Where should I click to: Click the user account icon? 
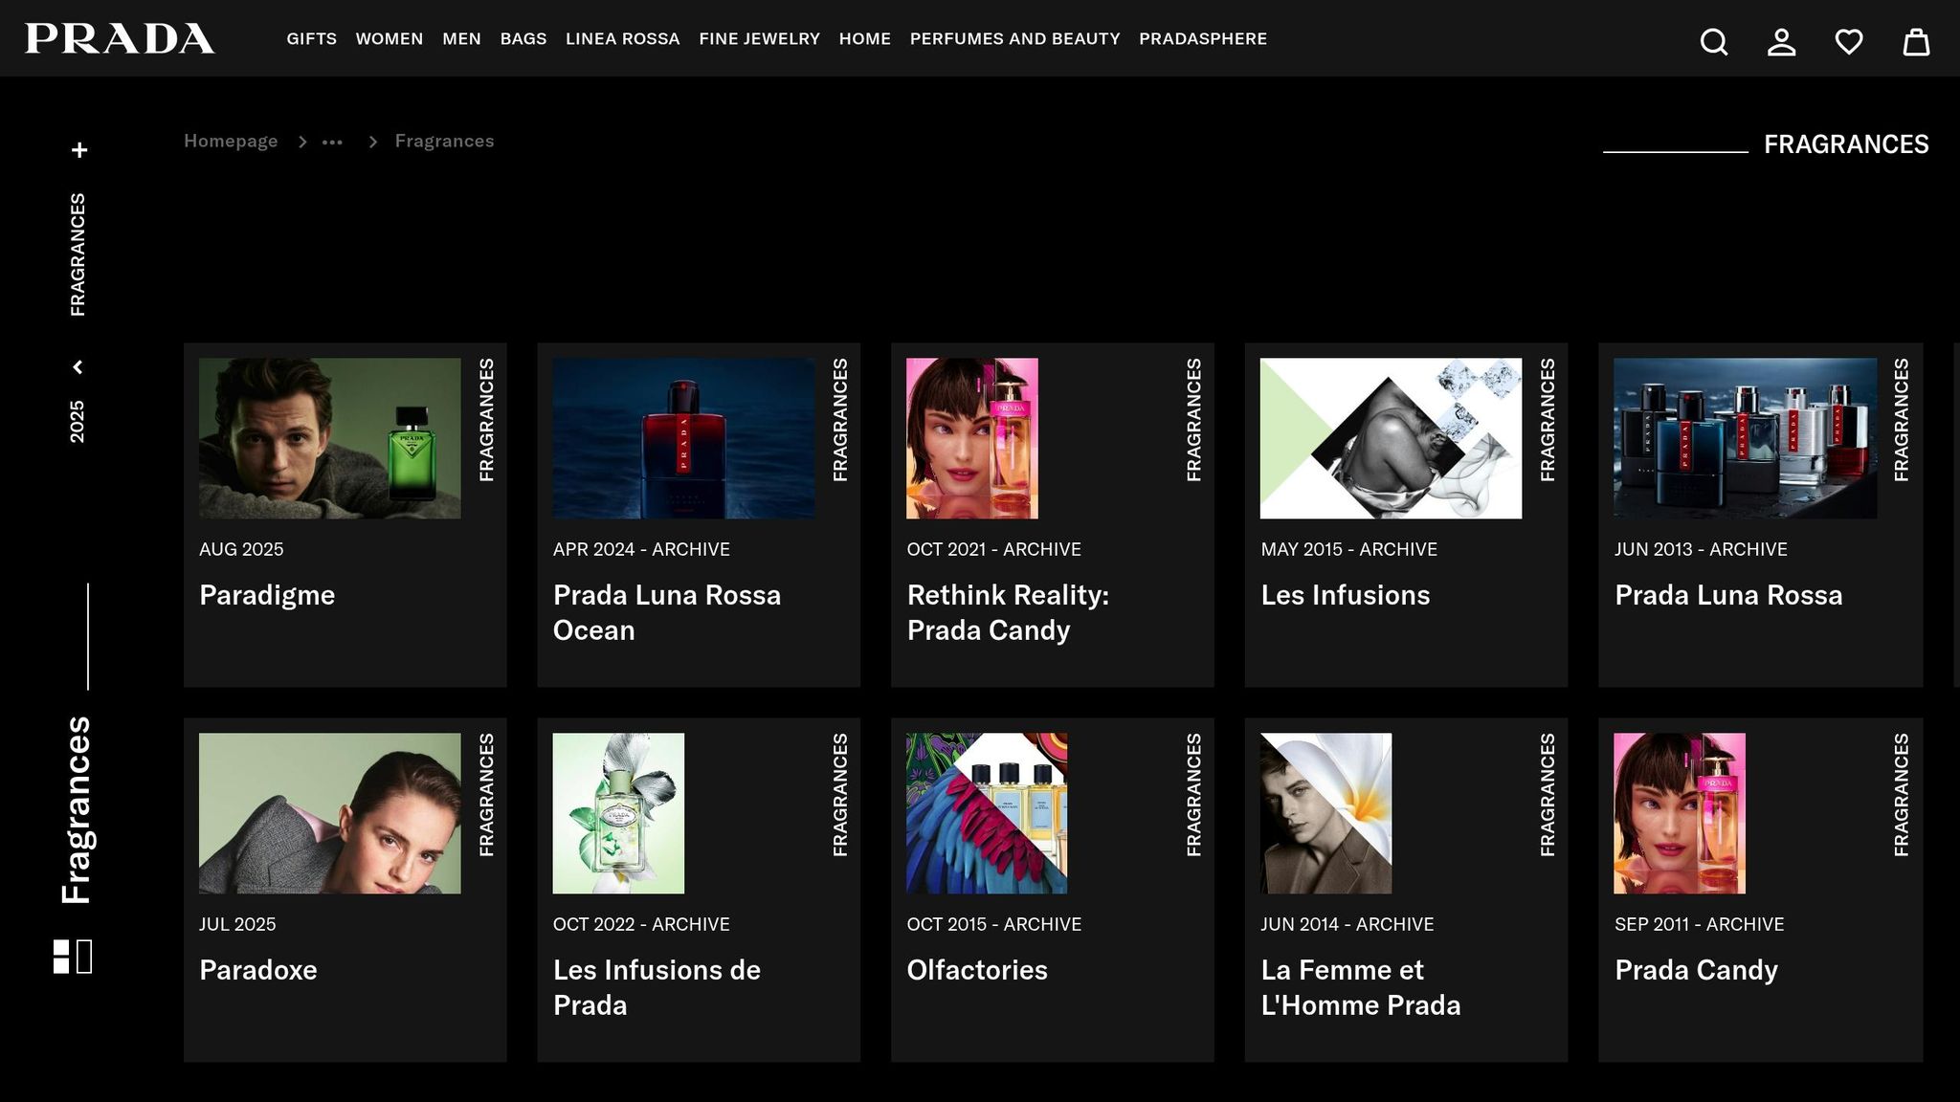[1781, 42]
